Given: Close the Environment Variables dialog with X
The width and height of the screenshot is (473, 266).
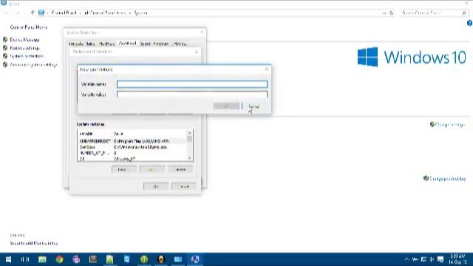Looking at the screenshot, I should 197,52.
